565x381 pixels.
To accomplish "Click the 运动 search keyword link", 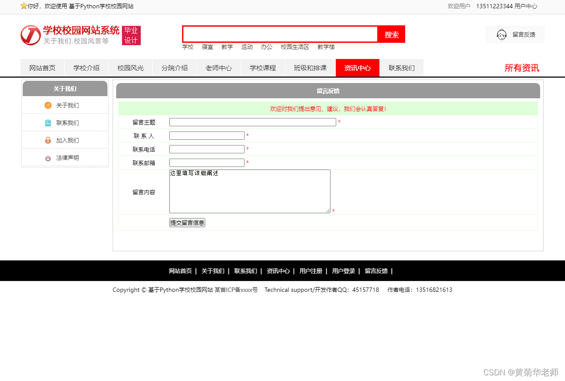I will point(247,47).
